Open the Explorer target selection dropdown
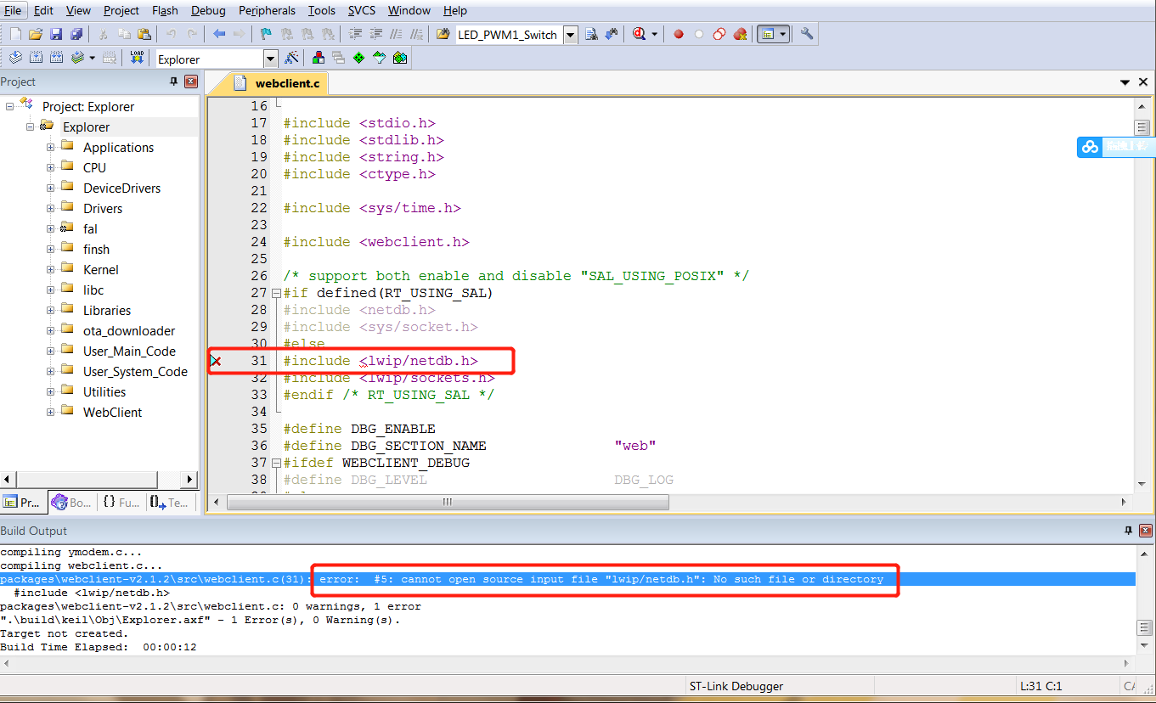 [271, 59]
